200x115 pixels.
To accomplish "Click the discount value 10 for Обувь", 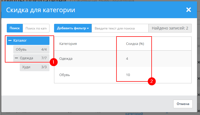I will (128, 75).
